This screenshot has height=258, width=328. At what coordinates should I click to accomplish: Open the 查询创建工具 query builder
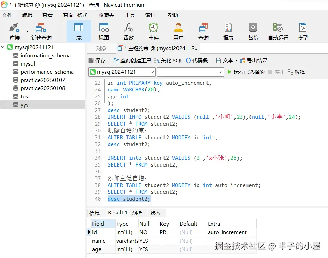[132, 61]
